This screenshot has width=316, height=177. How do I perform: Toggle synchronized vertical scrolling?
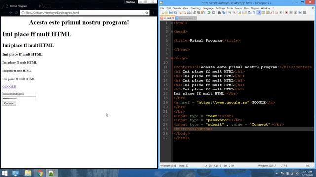(x=239, y=13)
